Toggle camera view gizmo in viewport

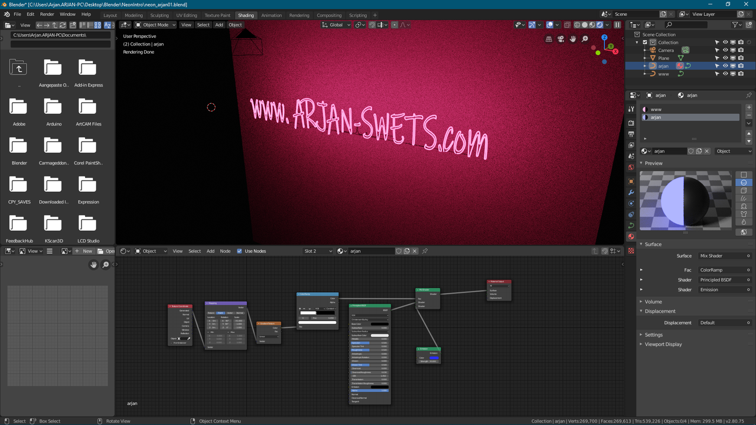point(561,39)
